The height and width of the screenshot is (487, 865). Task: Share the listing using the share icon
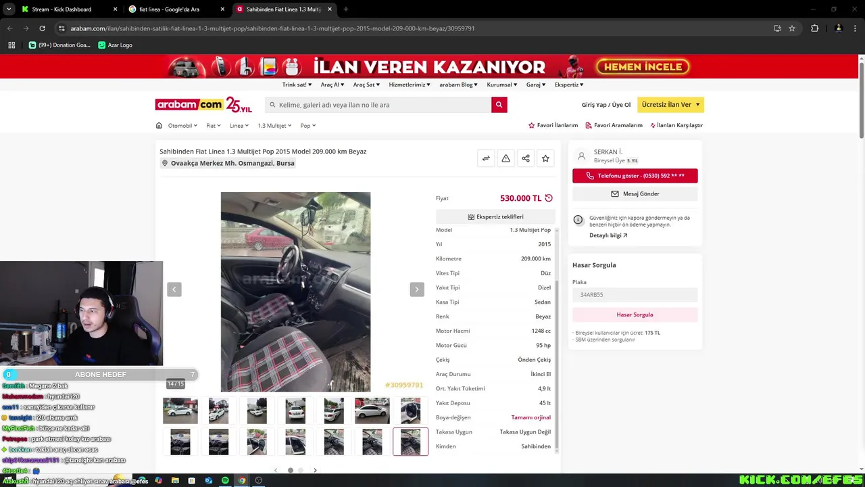click(x=526, y=158)
